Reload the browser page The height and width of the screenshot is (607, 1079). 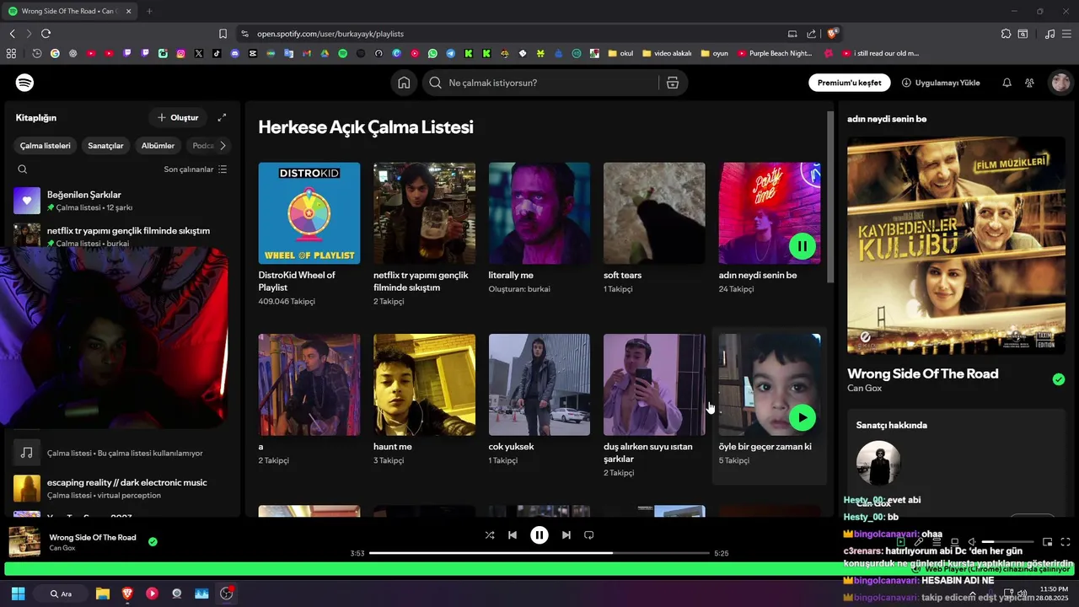pyautogui.click(x=46, y=34)
